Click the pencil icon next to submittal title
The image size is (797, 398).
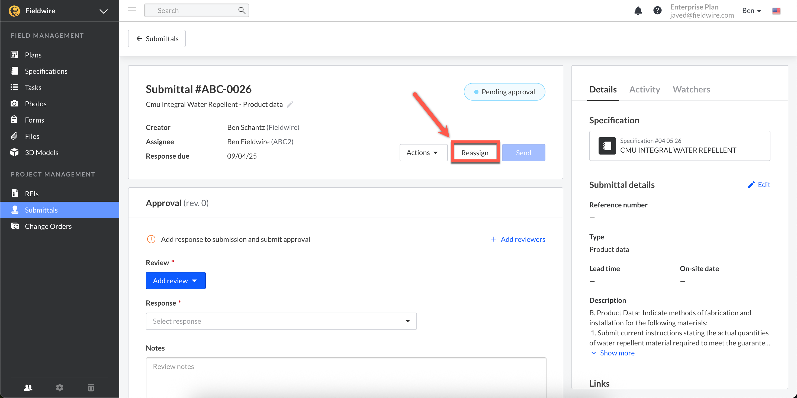click(x=290, y=104)
